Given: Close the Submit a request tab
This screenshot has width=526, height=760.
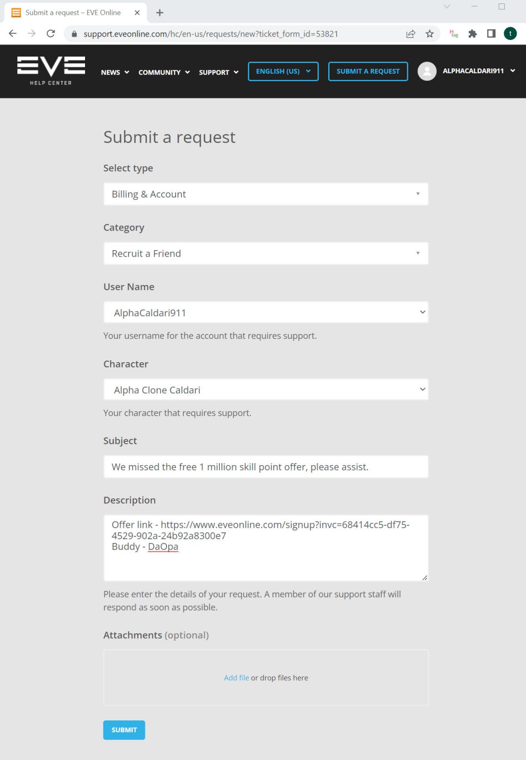Looking at the screenshot, I should tap(137, 13).
